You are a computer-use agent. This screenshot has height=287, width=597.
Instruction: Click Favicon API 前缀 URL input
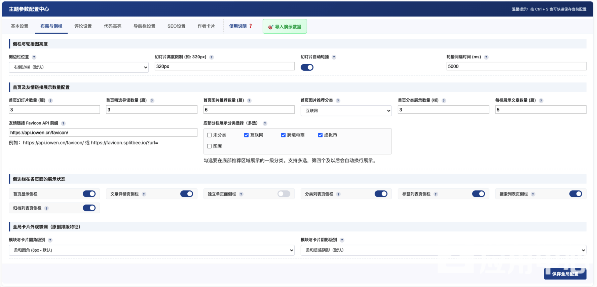click(x=103, y=133)
